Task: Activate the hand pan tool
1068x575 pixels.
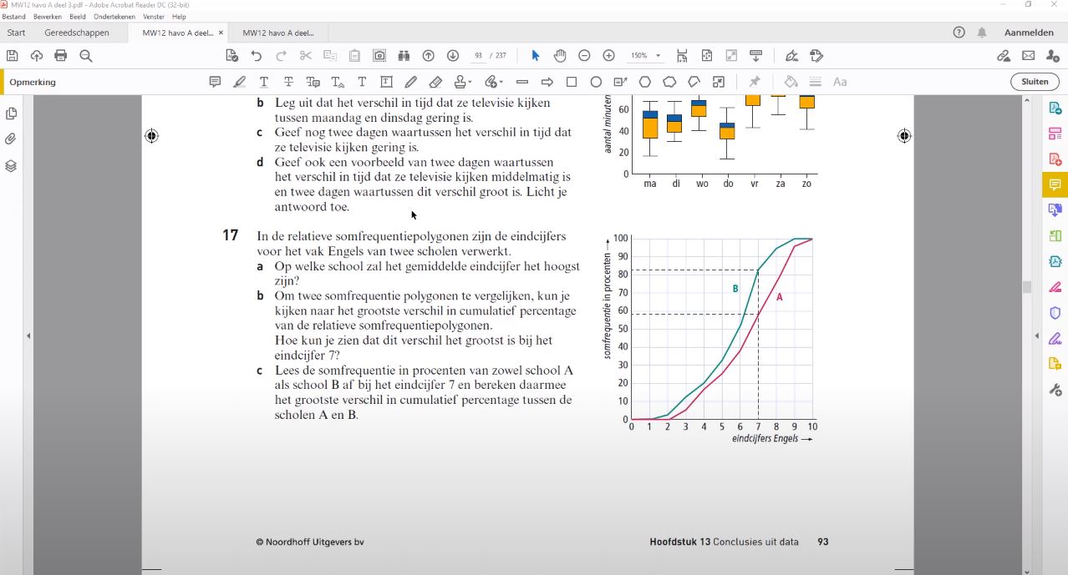Action: [559, 55]
